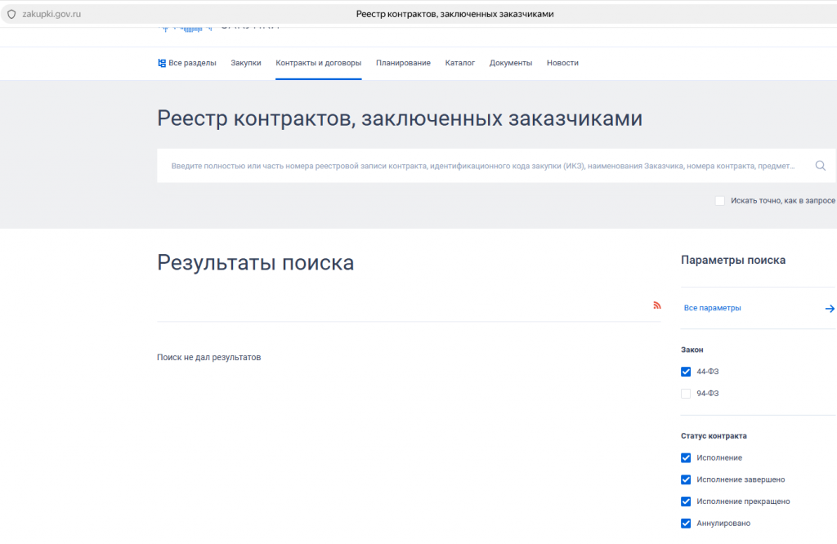Expand the 'Планирование' menu
Image resolution: width=837 pixels, height=544 pixels.
403,63
